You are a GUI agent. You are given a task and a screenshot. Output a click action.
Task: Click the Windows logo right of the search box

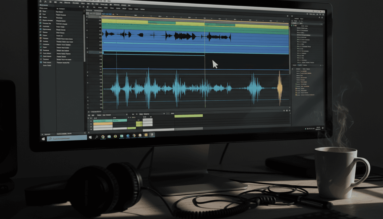[90, 137]
